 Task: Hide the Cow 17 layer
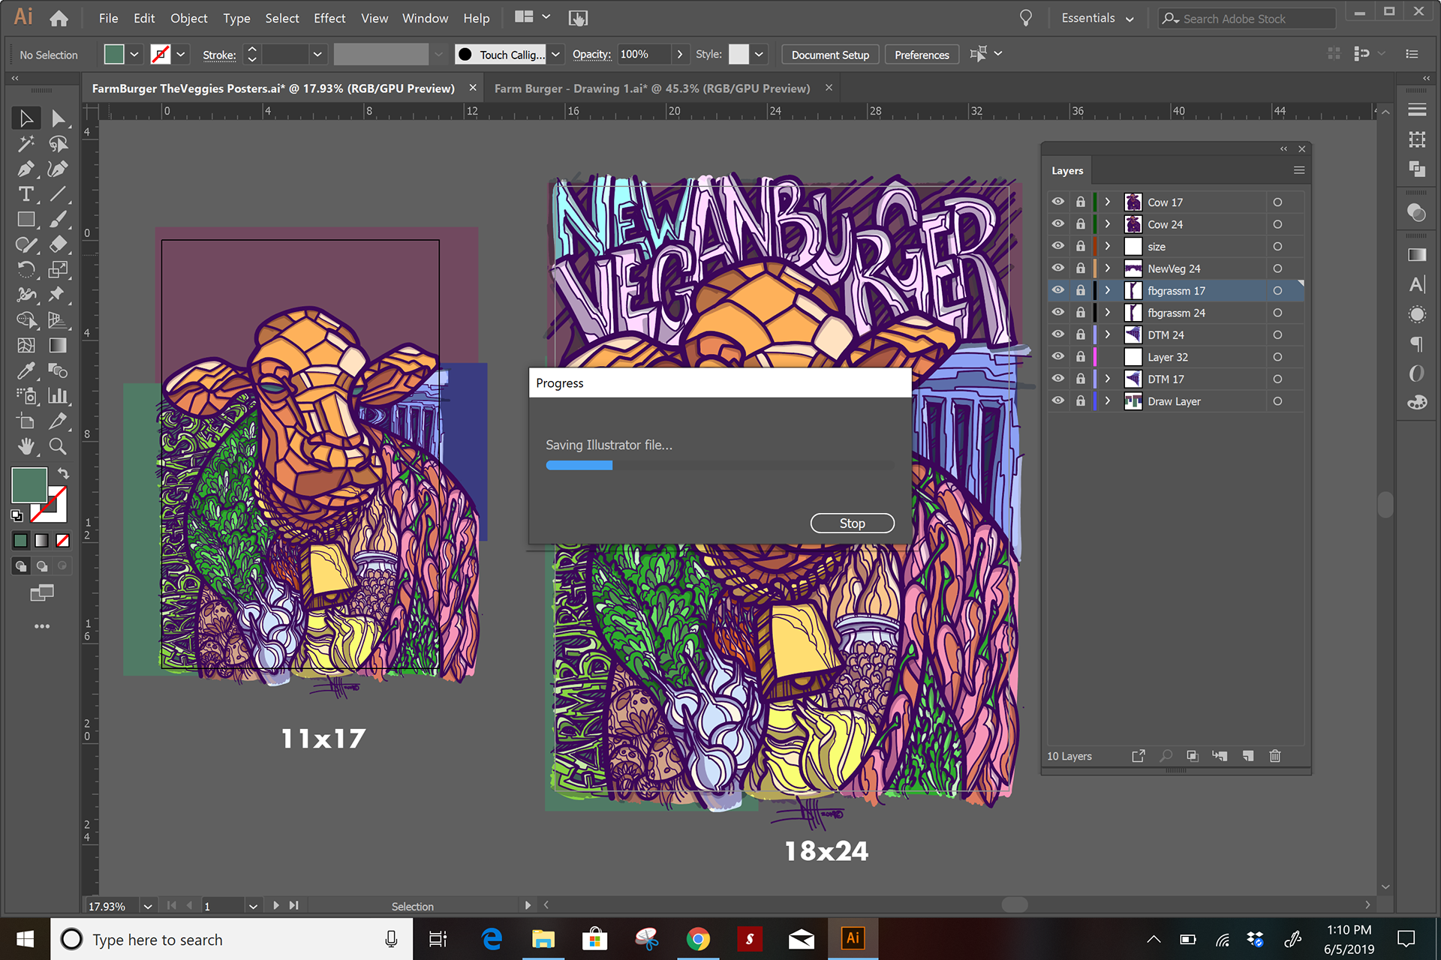[x=1057, y=202]
